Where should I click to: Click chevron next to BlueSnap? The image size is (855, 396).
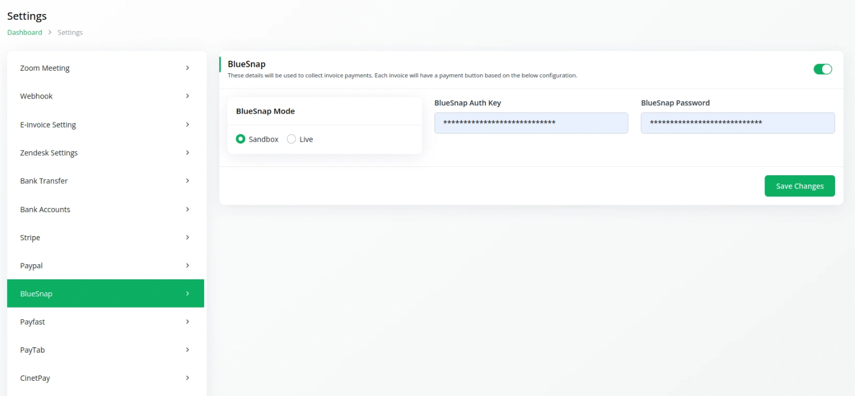coord(188,293)
